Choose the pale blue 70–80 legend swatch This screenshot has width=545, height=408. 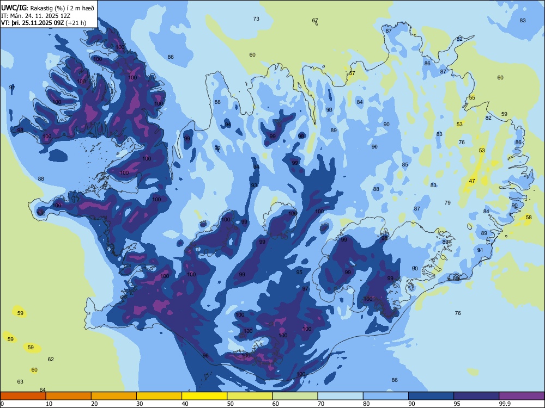coord(340,396)
